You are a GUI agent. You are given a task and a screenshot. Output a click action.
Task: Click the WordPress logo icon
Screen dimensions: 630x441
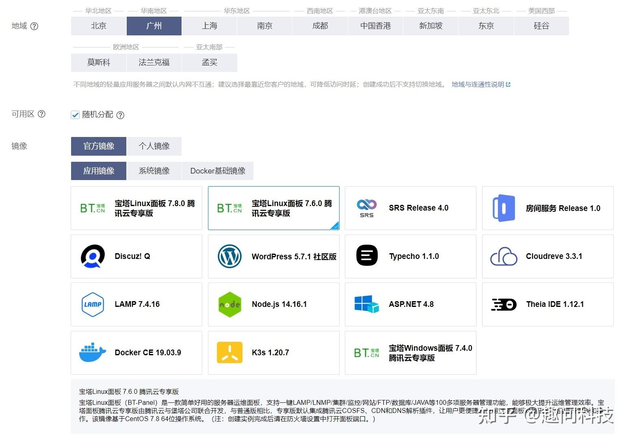point(229,256)
